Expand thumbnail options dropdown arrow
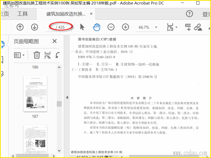Viewport: 211px width, 158px height. pyautogui.click(x=23, y=55)
